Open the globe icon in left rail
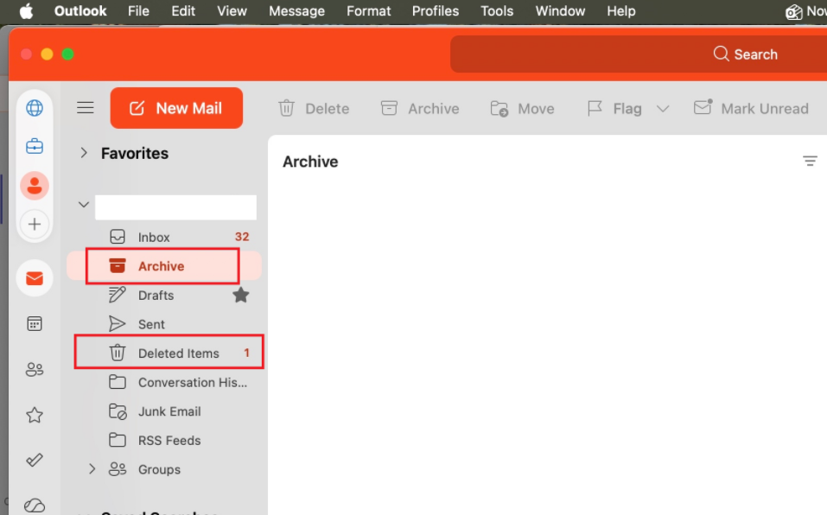 click(x=35, y=108)
